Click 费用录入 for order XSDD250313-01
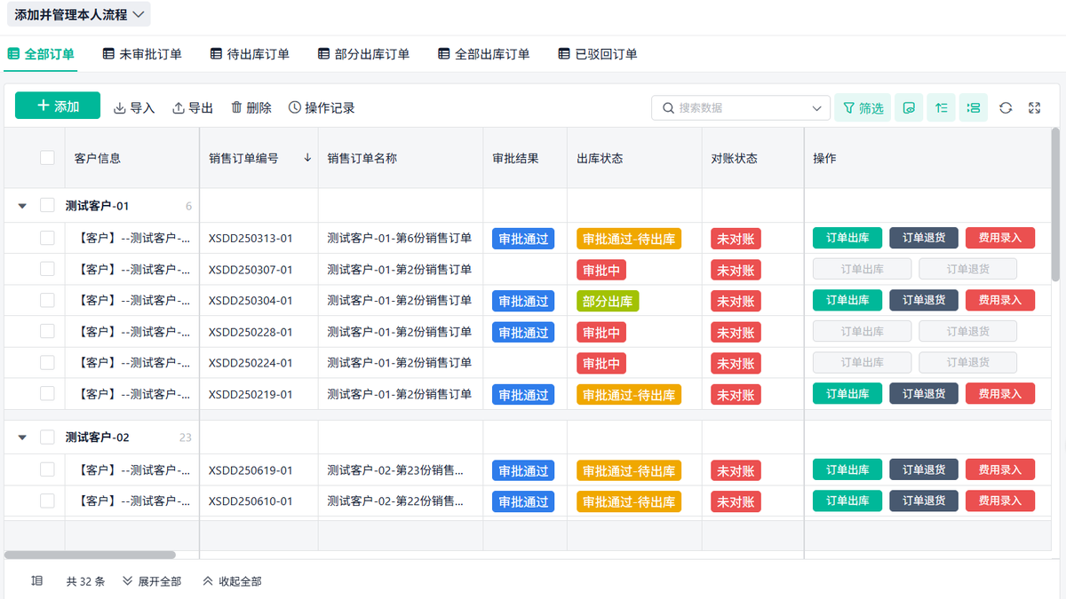1066x599 pixels. (x=999, y=238)
